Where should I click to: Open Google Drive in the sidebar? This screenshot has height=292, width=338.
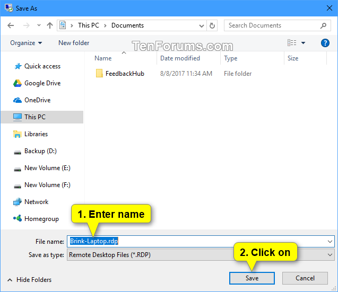[x=42, y=83]
